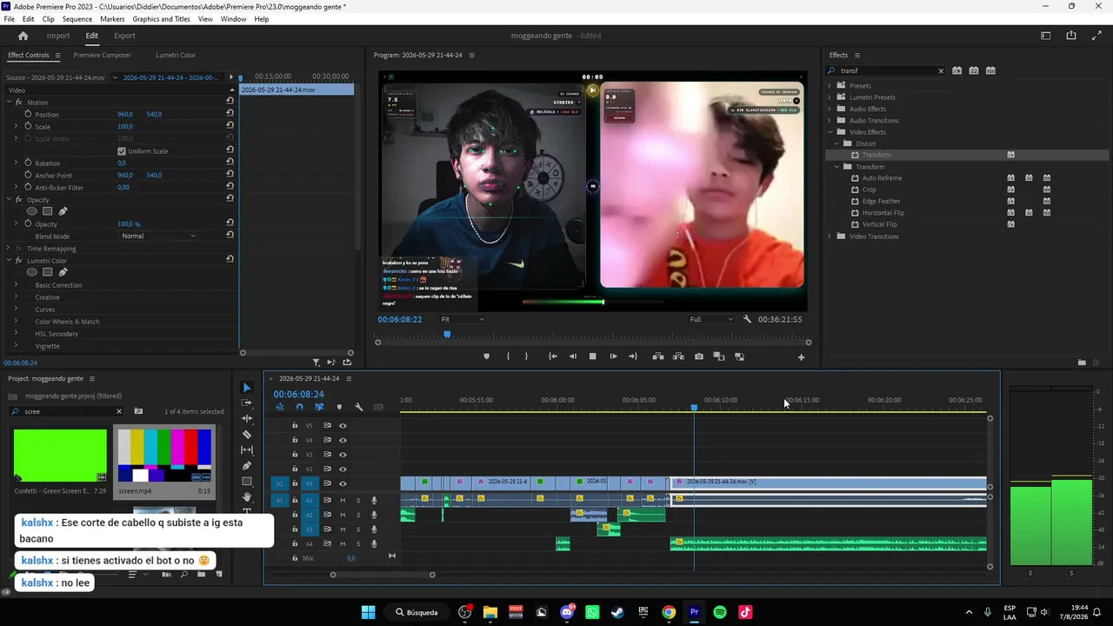1113x626 pixels.
Task: Open Spotify from the taskbar
Action: (720, 612)
